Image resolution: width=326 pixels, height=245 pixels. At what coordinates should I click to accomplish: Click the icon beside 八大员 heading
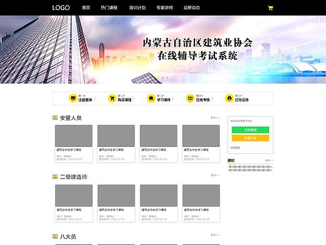pos(55,237)
